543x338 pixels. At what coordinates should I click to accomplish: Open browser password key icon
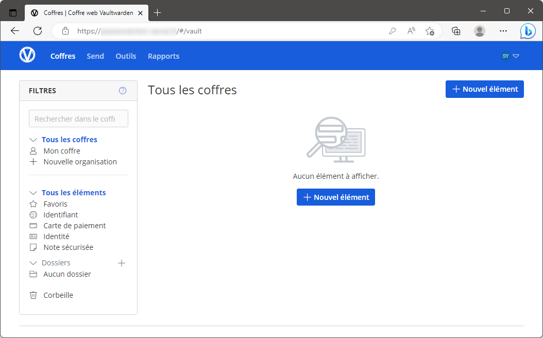(393, 31)
